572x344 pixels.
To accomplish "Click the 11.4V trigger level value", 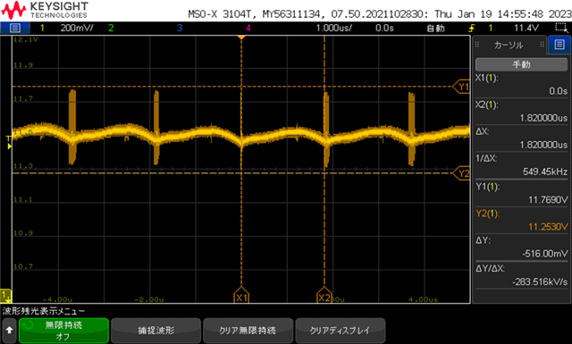I will tap(526, 28).
